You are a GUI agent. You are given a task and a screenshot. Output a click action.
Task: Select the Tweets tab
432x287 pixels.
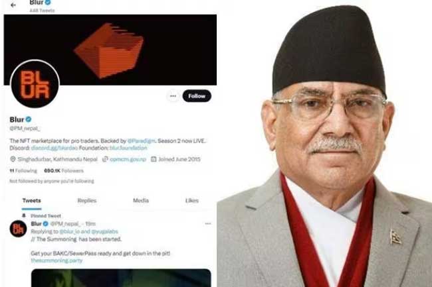(x=32, y=201)
